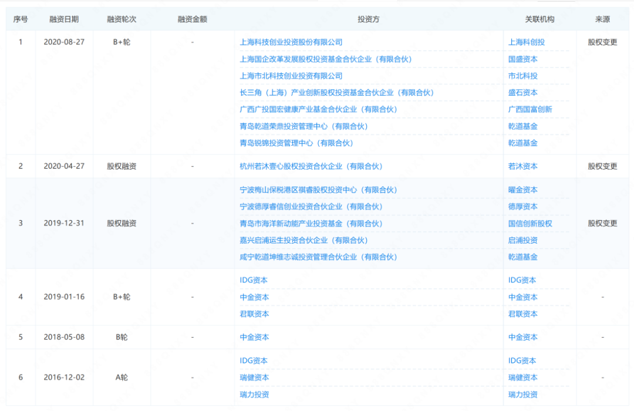The height and width of the screenshot is (411, 634).
Task: Click related institution 中金资本 for 2019-01-16 round
Action: 523,297
